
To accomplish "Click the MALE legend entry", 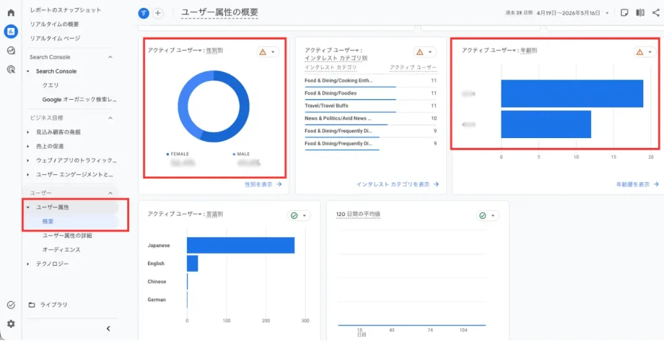I will click(x=241, y=154).
